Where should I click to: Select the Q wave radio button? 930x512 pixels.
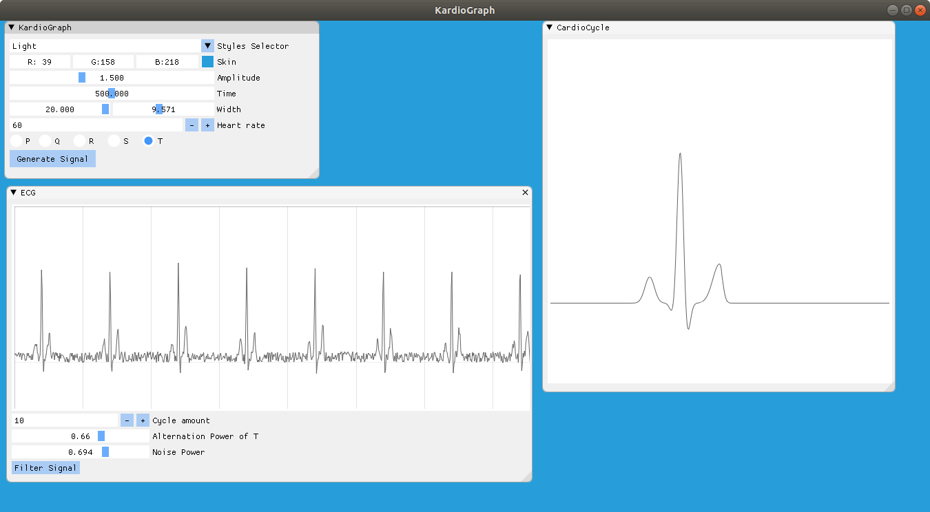pyautogui.click(x=46, y=140)
